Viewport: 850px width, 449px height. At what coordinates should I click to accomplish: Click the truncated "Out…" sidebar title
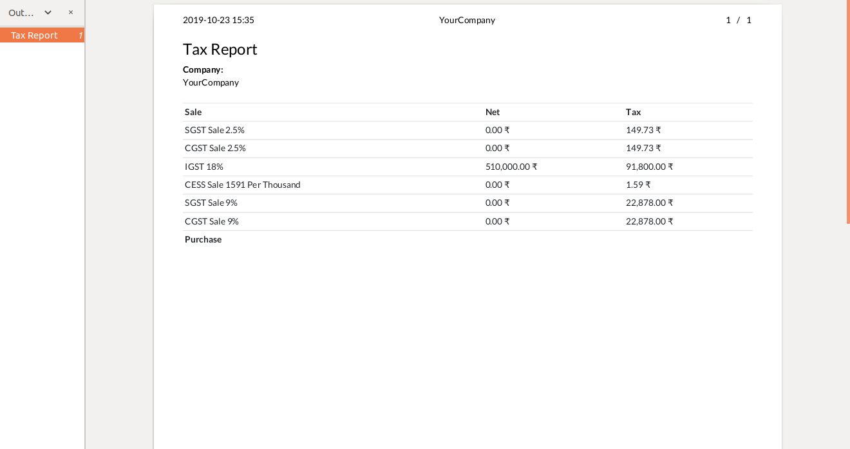[21, 12]
